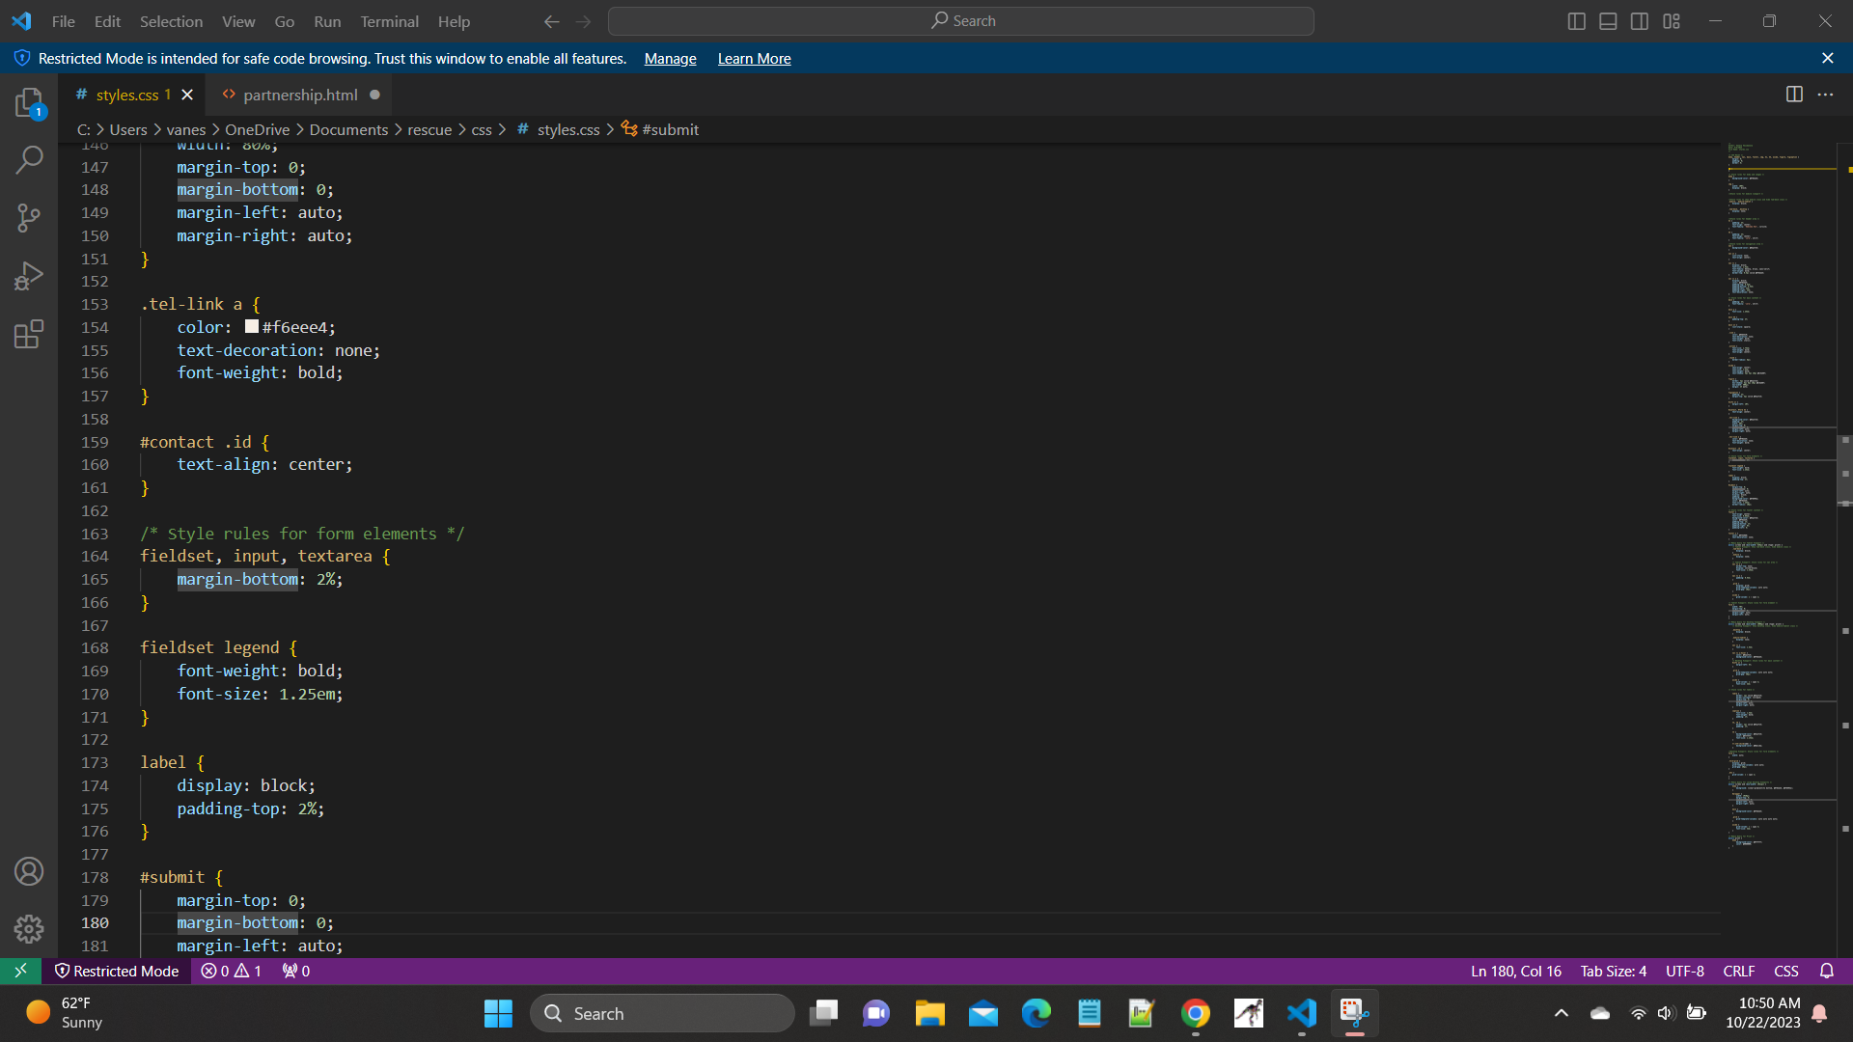1853x1042 pixels.
Task: Toggle the primary side bar layout button
Action: coord(1577,21)
